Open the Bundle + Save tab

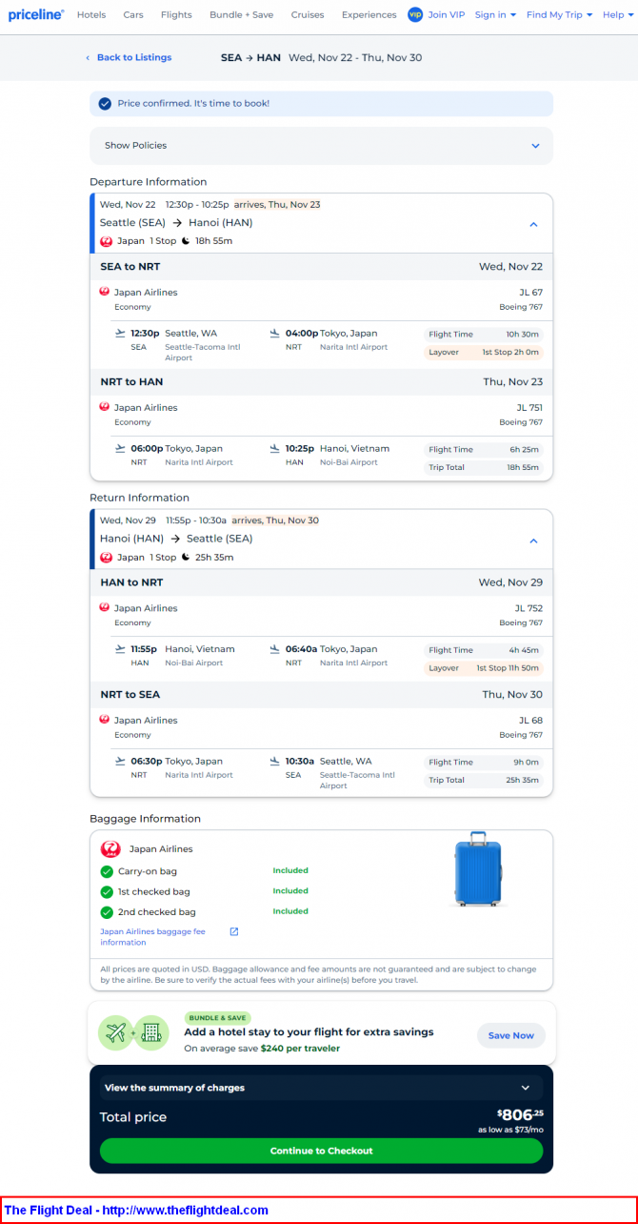pos(241,14)
